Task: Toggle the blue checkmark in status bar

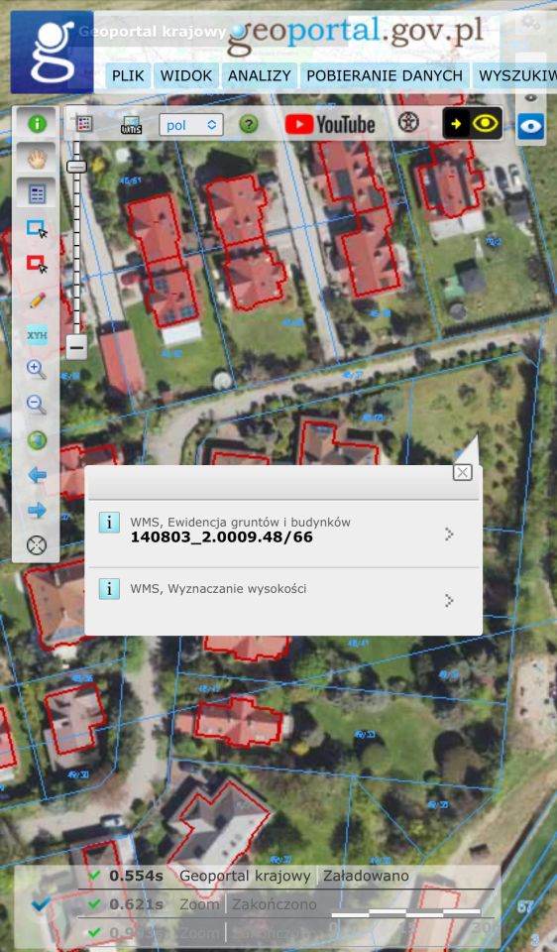Action: (x=40, y=904)
